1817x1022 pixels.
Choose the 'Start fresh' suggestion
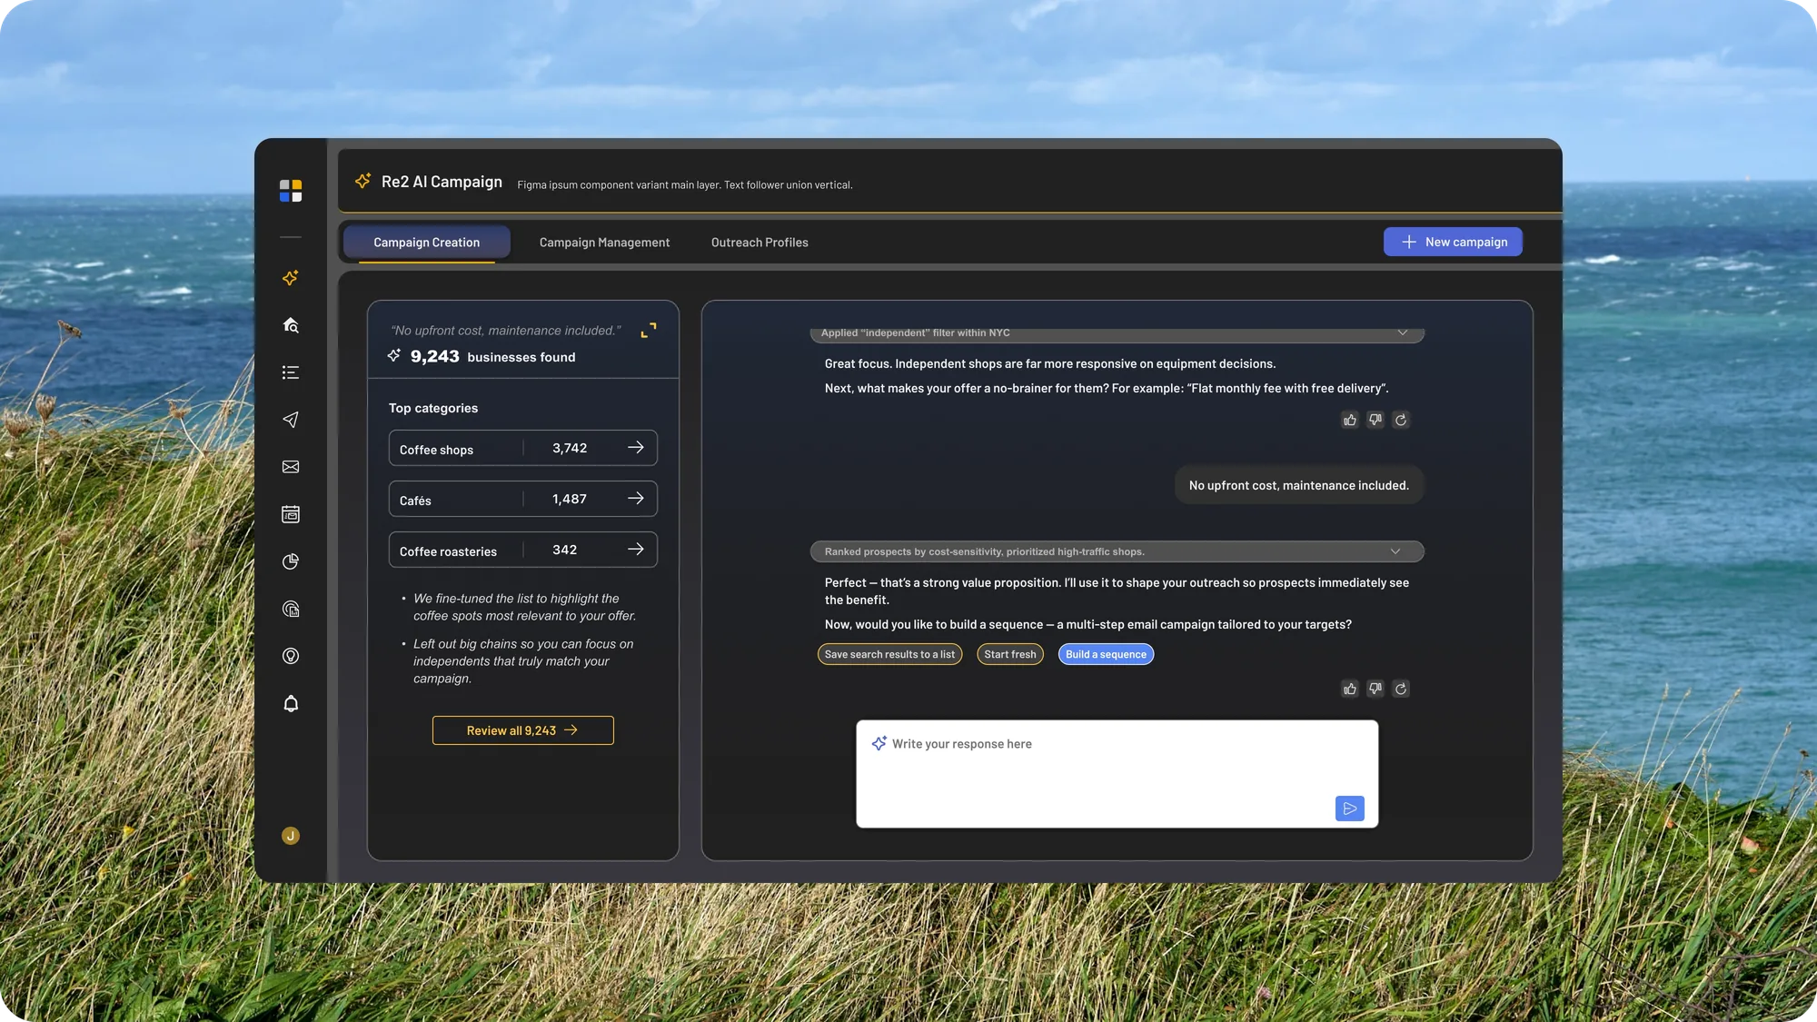click(x=1010, y=654)
